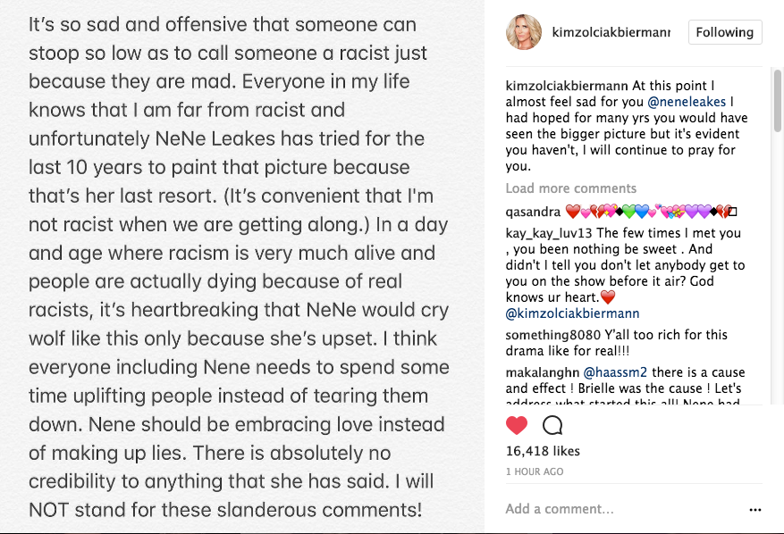Click the @kimzolciakbiermann mention in kay_kay_luv13's comment

pos(572,313)
